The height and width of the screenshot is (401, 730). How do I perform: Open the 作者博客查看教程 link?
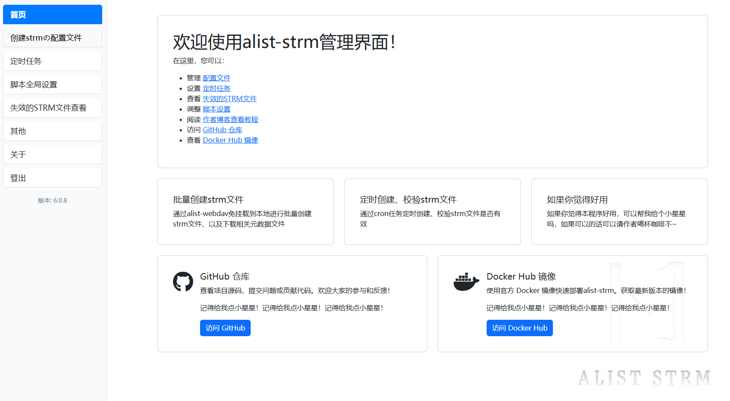(x=230, y=119)
